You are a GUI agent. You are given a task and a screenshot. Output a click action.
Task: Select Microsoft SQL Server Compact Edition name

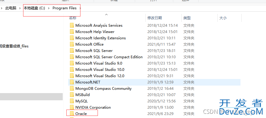tap(109, 57)
